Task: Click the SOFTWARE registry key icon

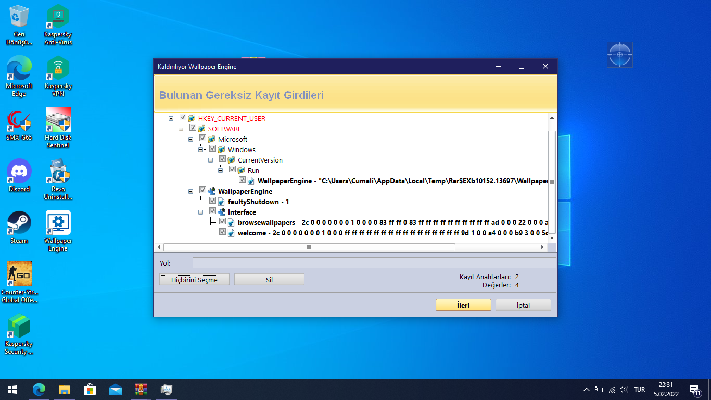Action: click(201, 129)
